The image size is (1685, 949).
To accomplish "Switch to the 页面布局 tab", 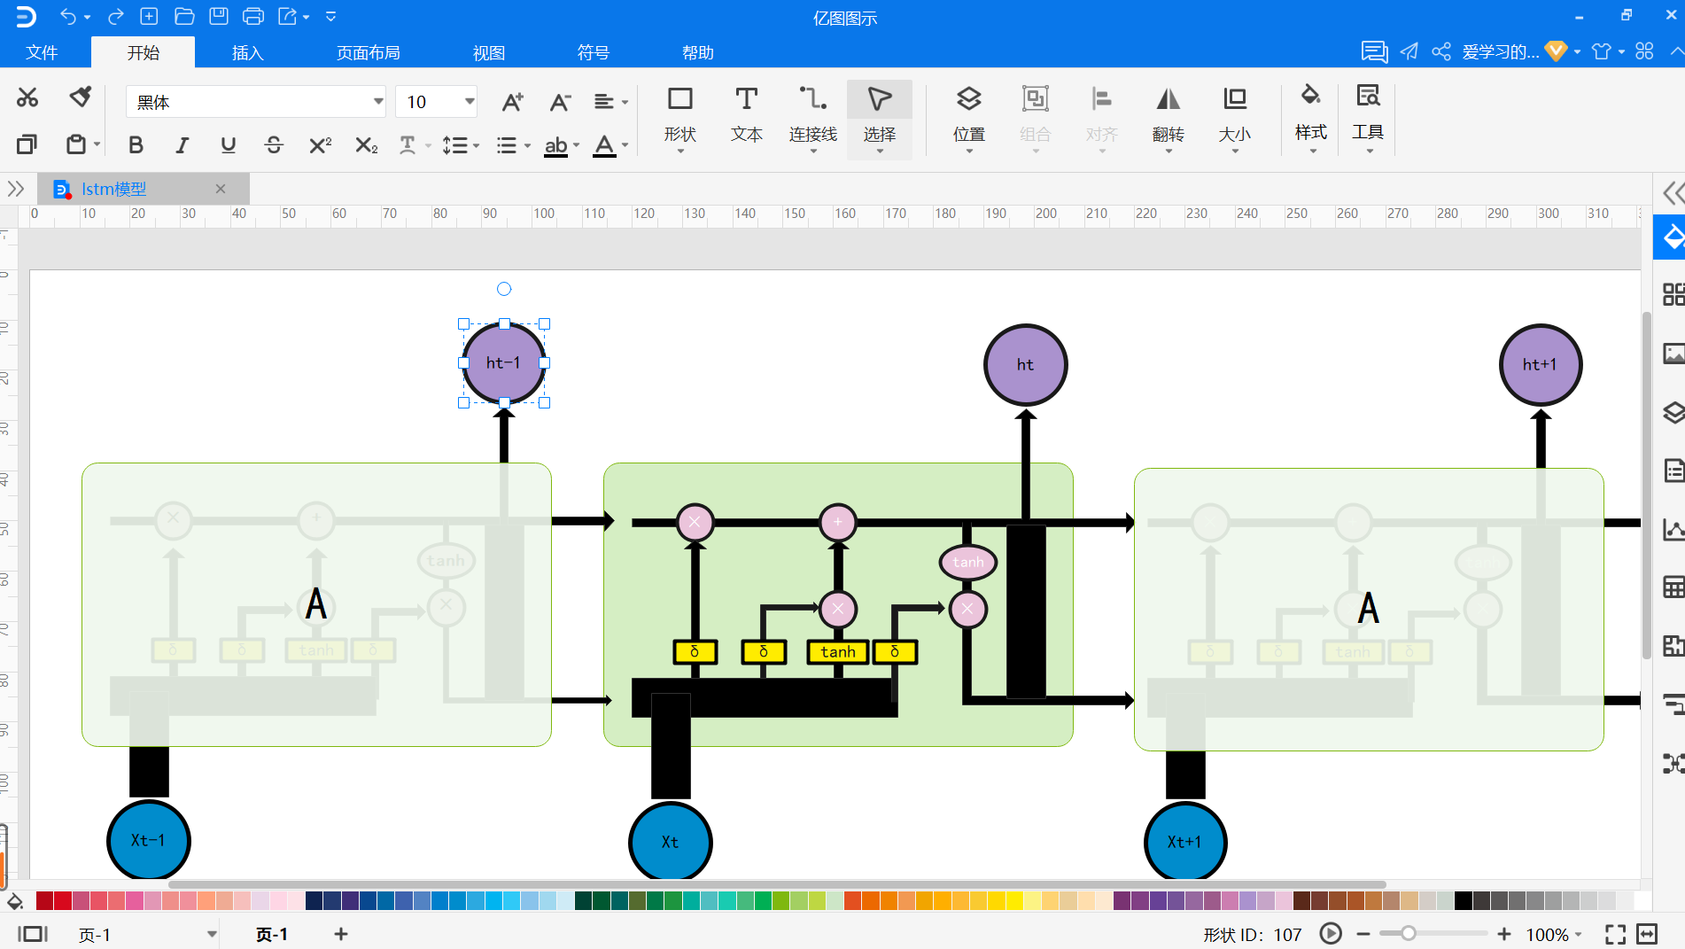I will coord(368,52).
